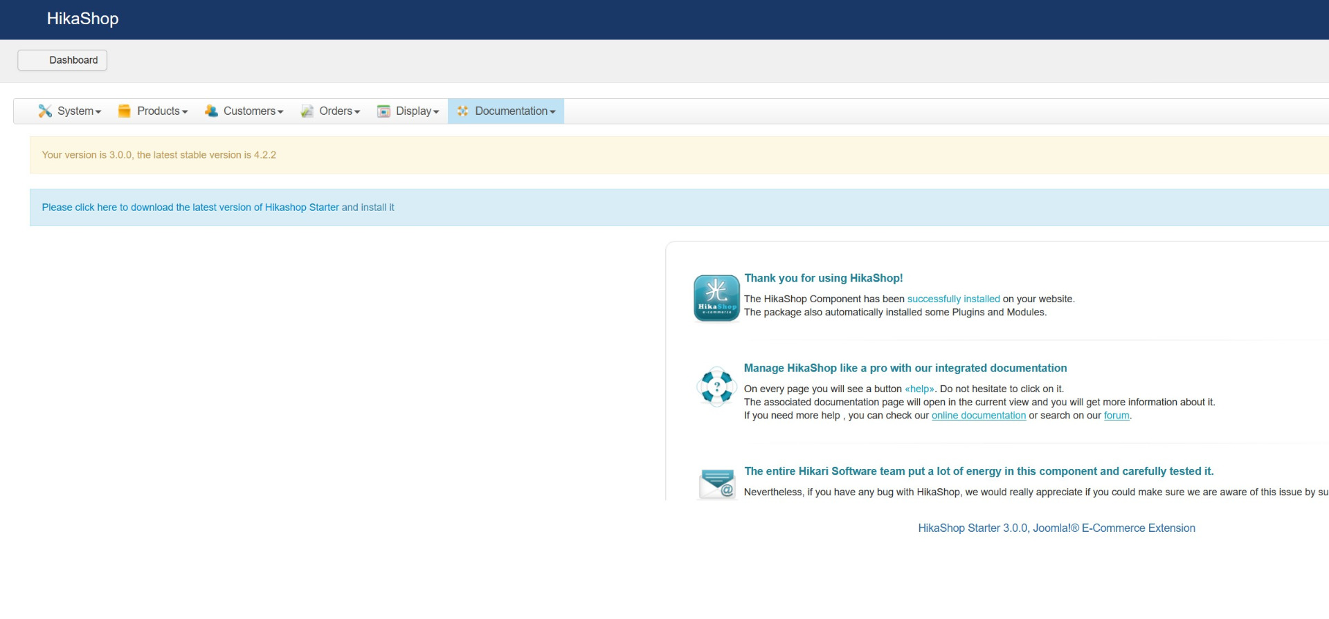Click the email envelope icon
This screenshot has height=619, width=1329.
tap(717, 483)
